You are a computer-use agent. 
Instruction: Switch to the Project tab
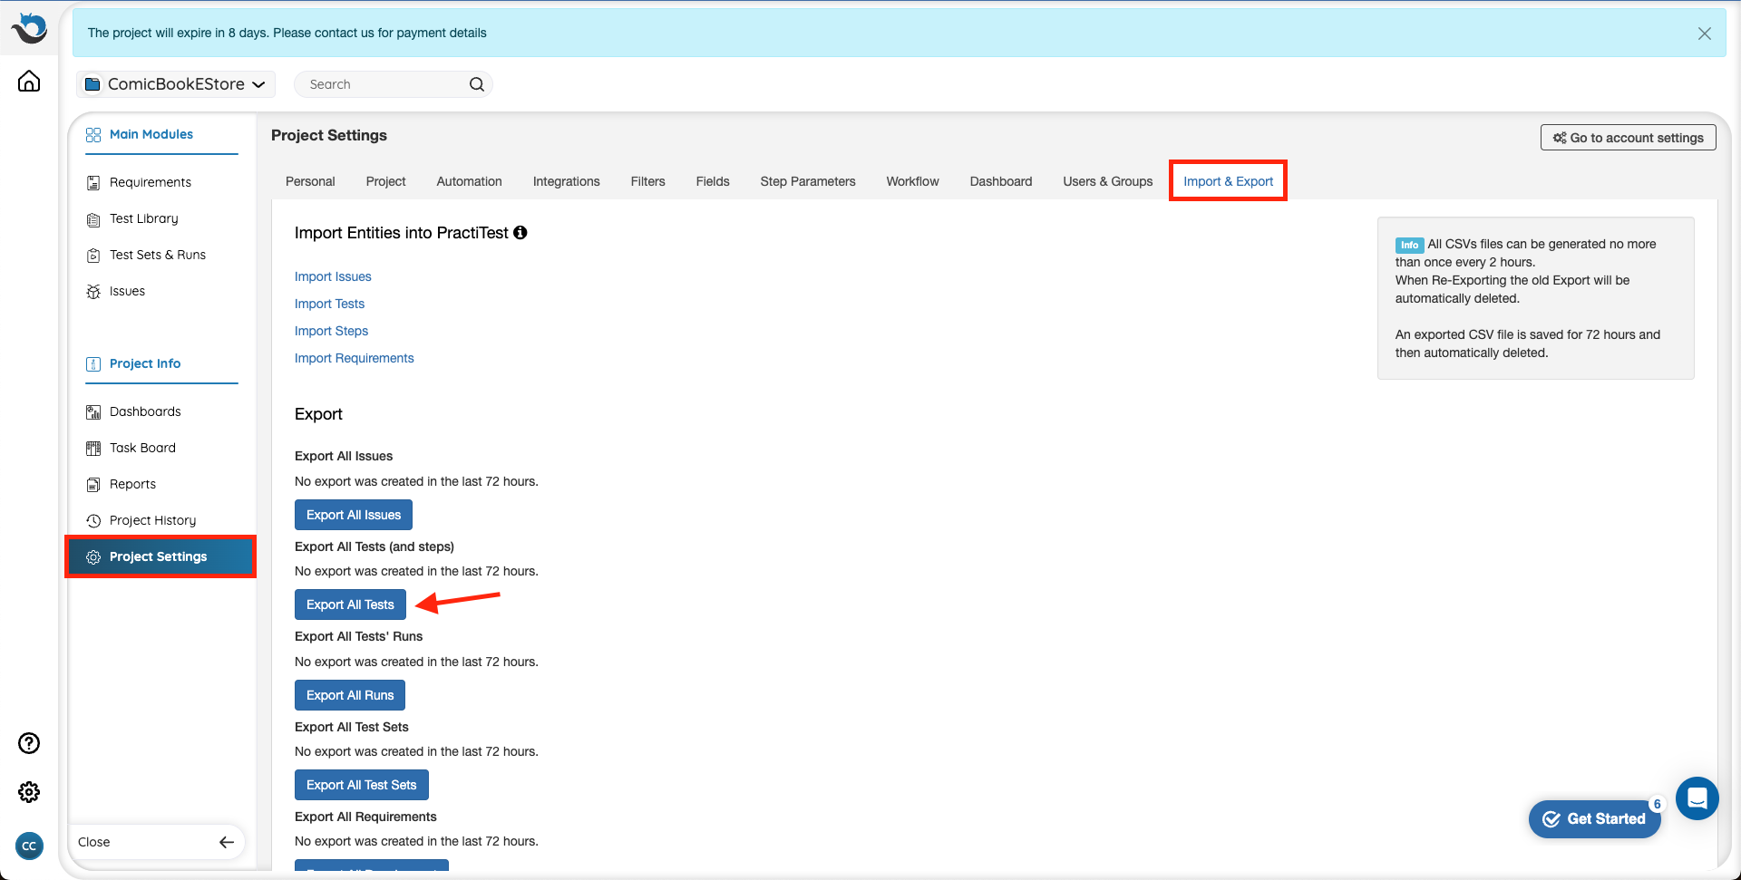(385, 181)
